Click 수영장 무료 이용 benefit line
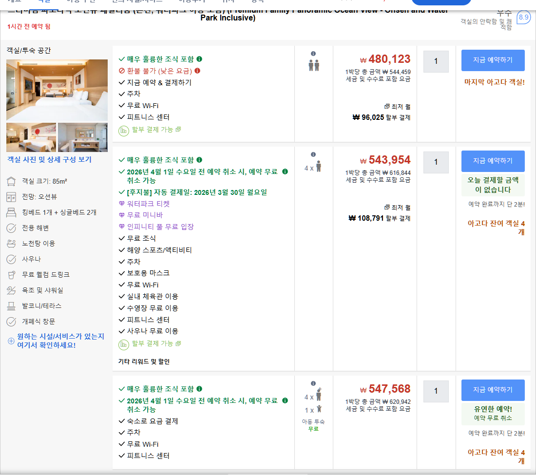The image size is (536, 475). [153, 308]
